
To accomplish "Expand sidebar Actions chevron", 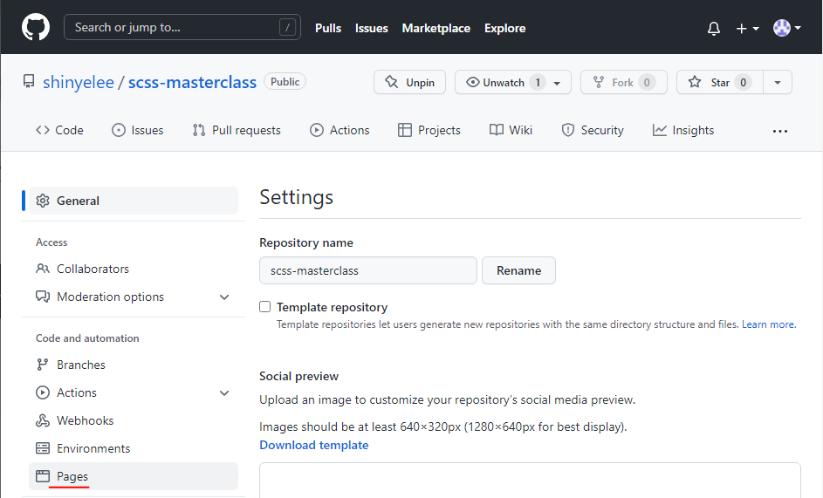I will [x=224, y=393].
